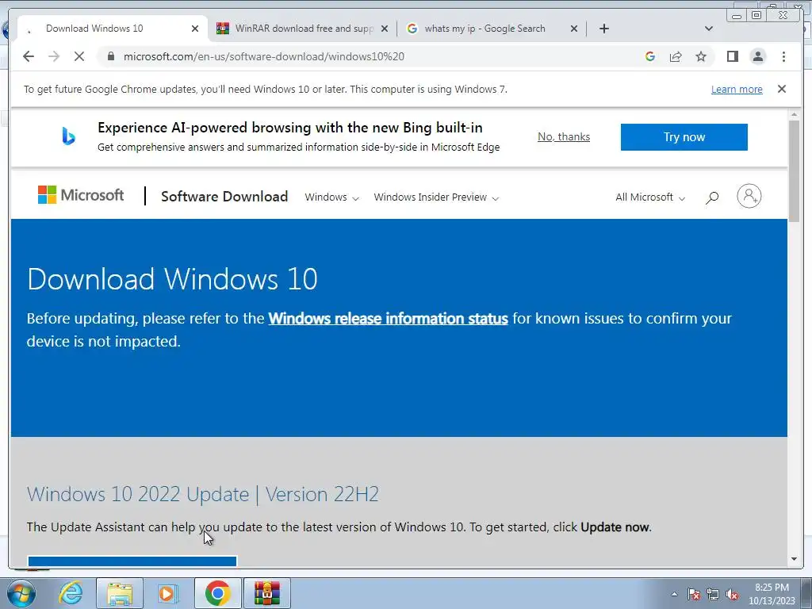
Task: Expand Windows Insider Preview menu
Action: point(436,197)
